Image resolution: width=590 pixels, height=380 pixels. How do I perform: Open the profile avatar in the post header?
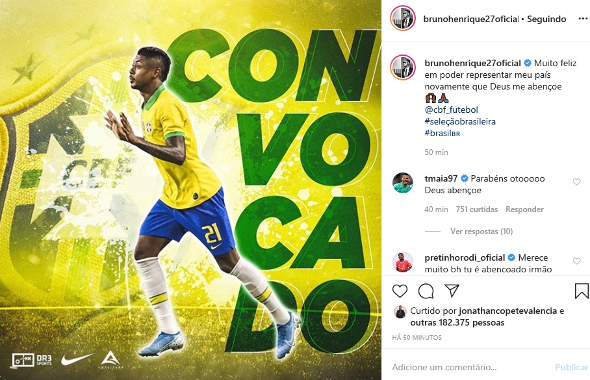(x=403, y=18)
